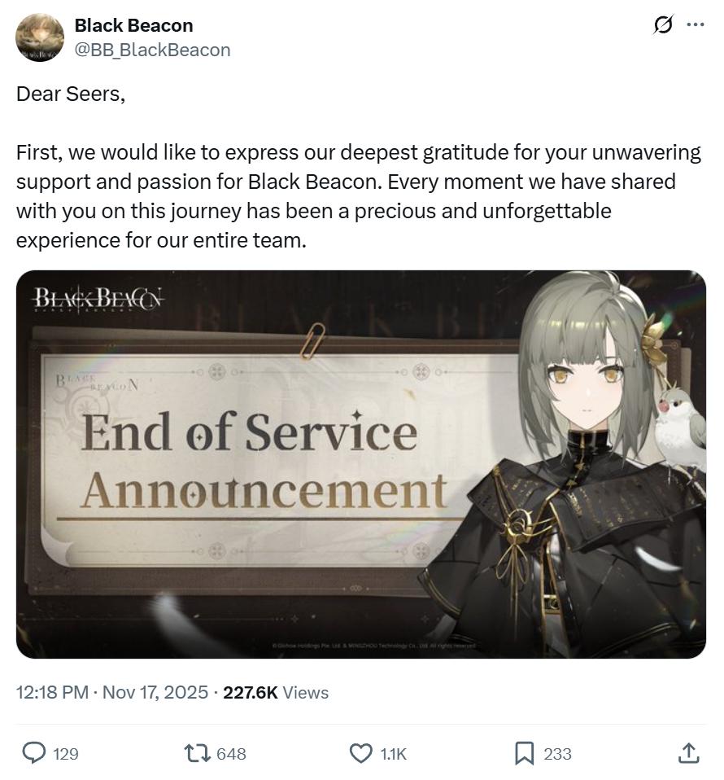Click the Nov 17, 2025 date
This screenshot has width=724, height=780.
[155, 692]
